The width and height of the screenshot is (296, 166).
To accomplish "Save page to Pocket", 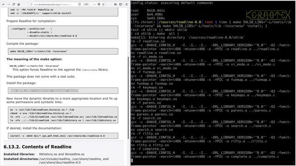I will coord(99,4).
